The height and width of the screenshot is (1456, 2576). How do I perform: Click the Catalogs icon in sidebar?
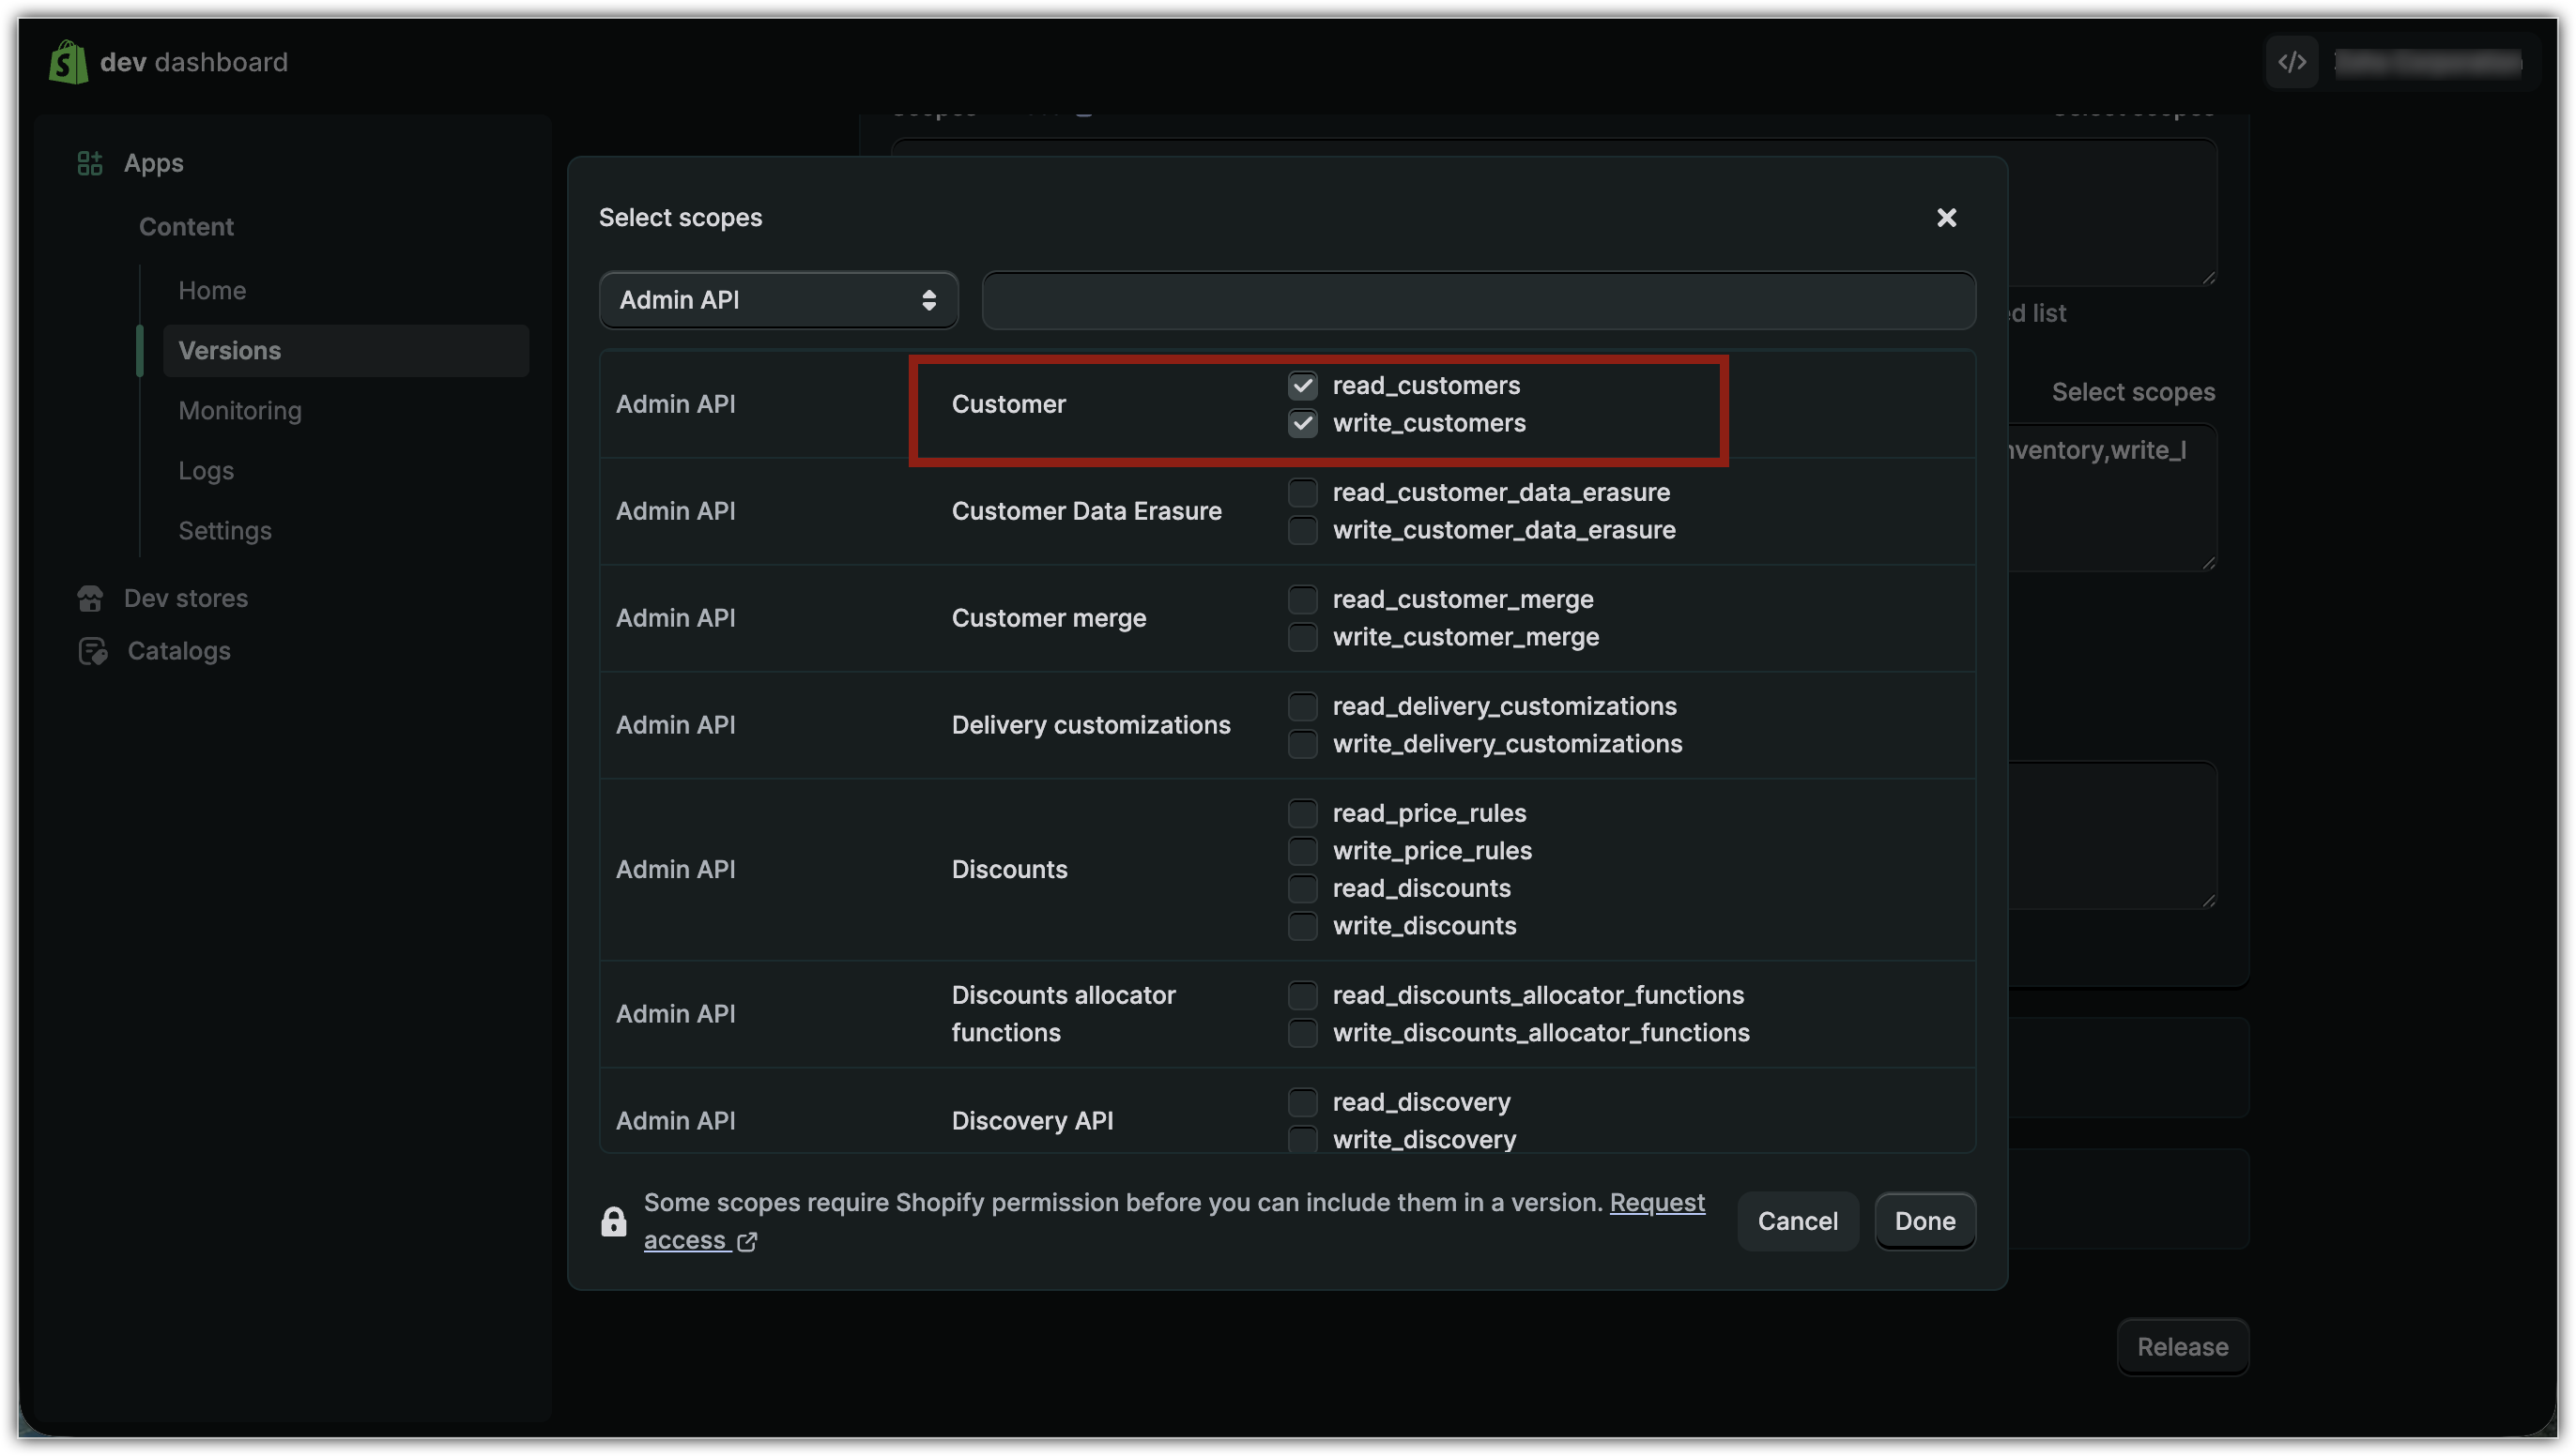92,651
